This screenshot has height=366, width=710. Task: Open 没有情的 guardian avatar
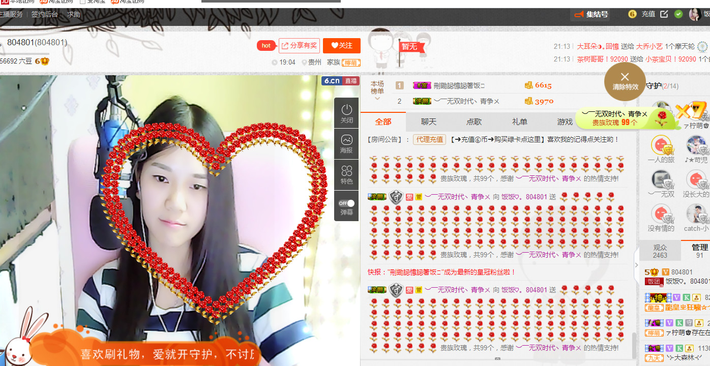click(661, 214)
